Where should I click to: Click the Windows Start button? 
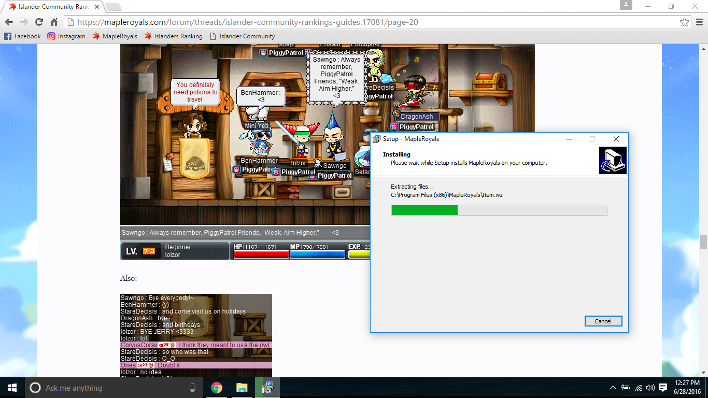tap(12, 388)
